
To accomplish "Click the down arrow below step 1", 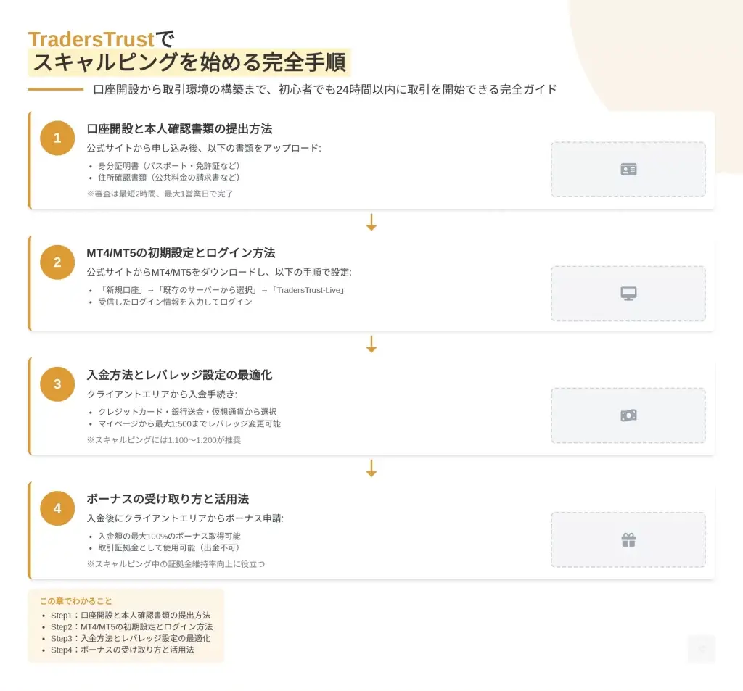I will pos(371,223).
